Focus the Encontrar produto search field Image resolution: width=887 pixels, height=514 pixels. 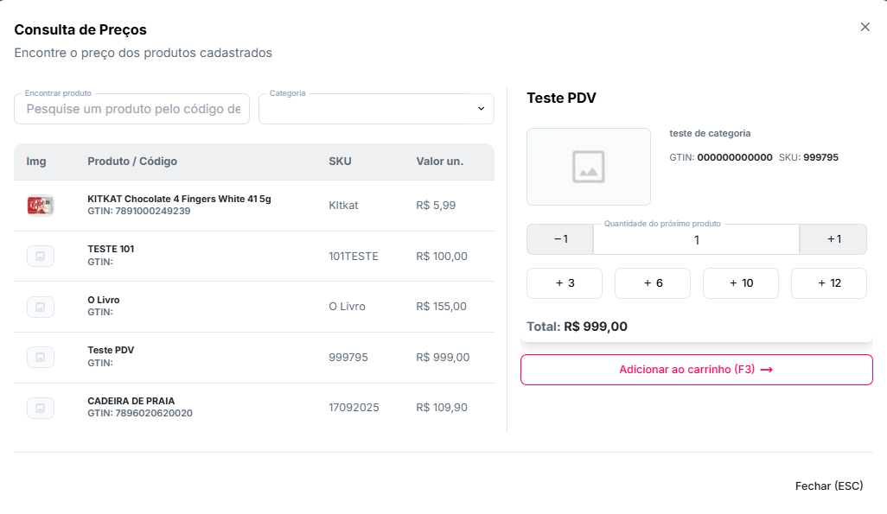click(x=131, y=109)
